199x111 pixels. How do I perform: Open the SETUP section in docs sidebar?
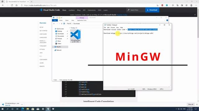(41, 27)
